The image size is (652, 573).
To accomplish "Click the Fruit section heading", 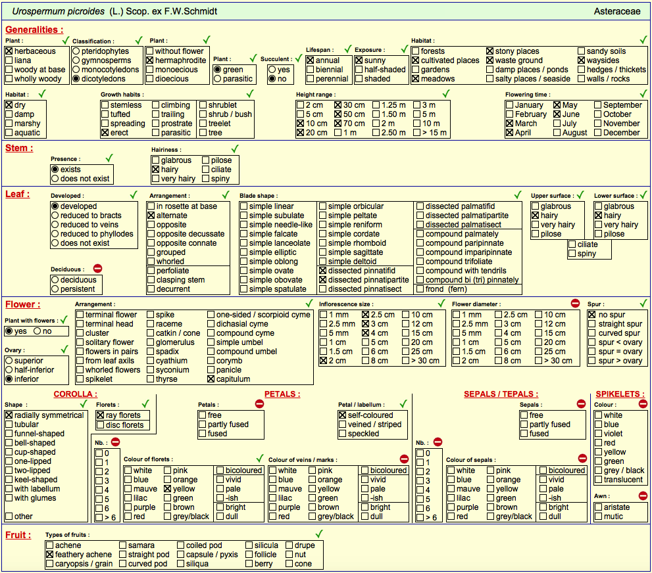I will [18, 535].
